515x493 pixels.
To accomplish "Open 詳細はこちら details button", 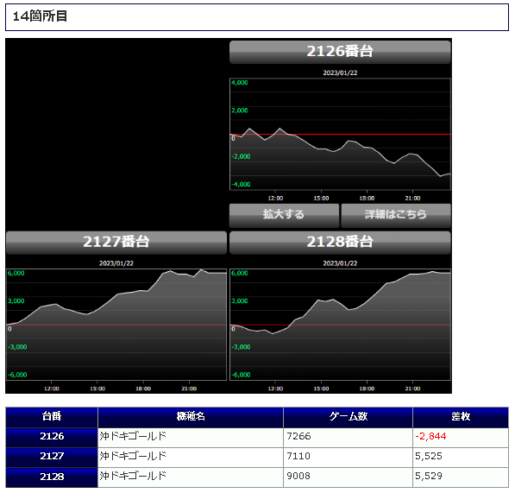I will coord(396,215).
